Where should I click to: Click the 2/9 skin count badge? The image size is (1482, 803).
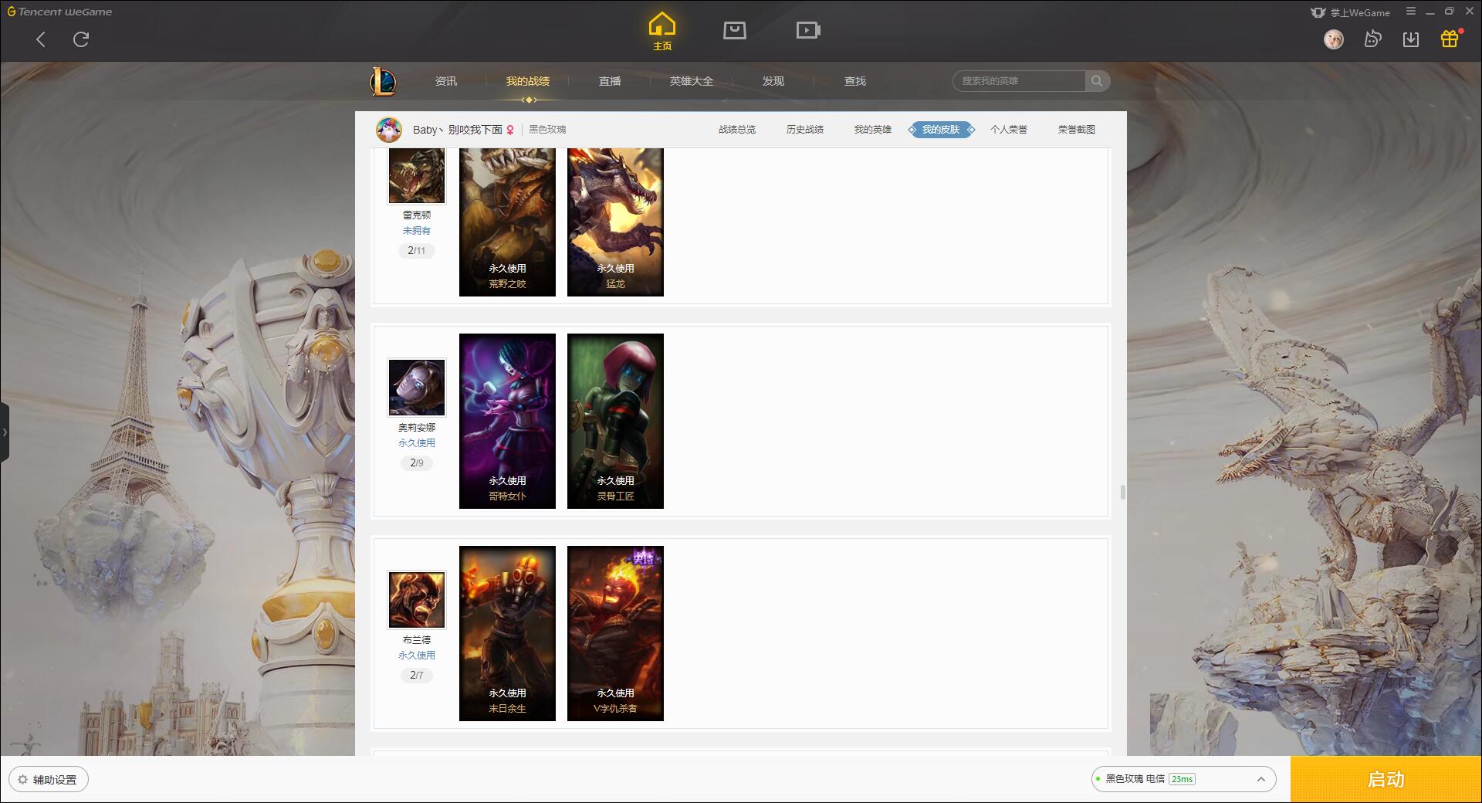point(417,463)
